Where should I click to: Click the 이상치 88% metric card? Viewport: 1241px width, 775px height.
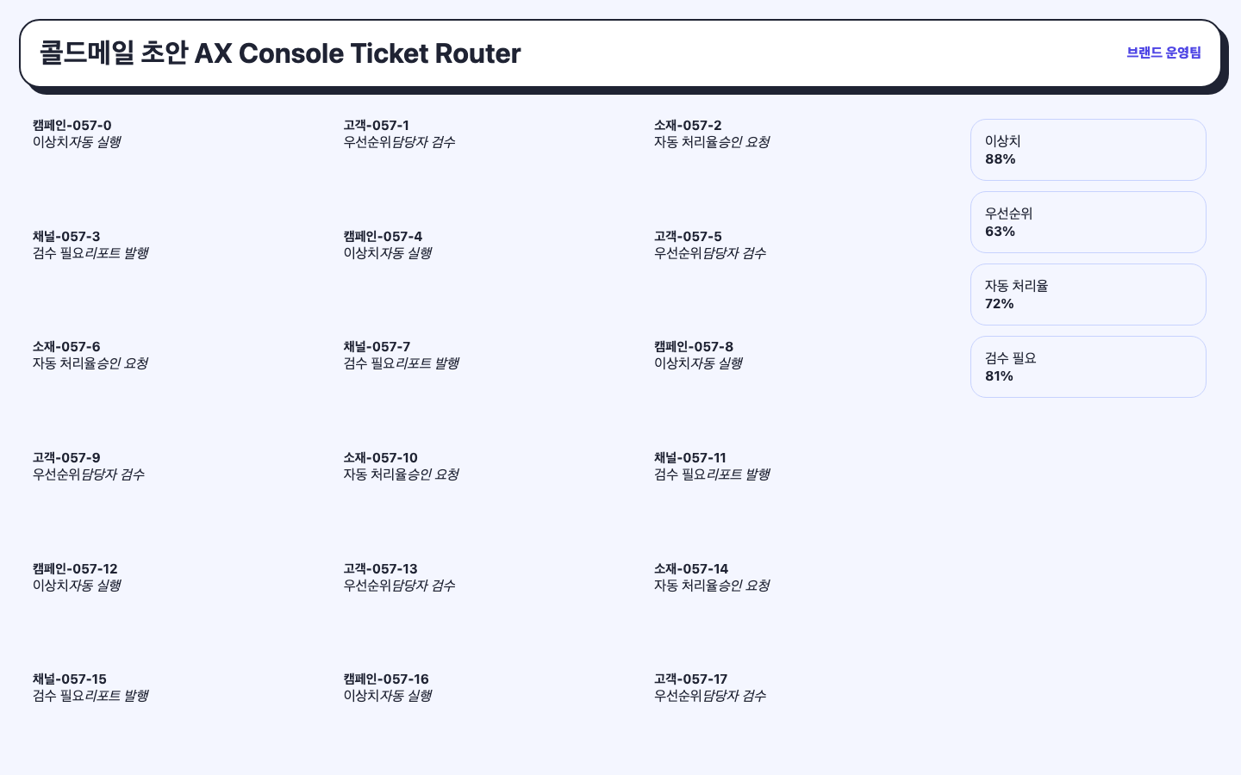click(1088, 150)
